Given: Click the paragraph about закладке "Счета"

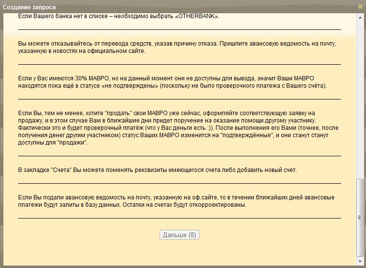Looking at the screenshot, I should 157,170.
